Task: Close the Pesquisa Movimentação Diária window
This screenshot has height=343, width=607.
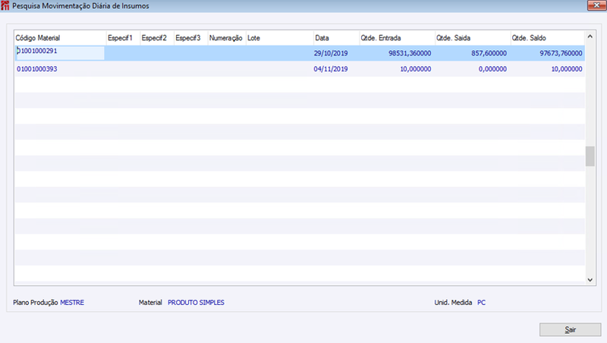Action: pos(596,5)
